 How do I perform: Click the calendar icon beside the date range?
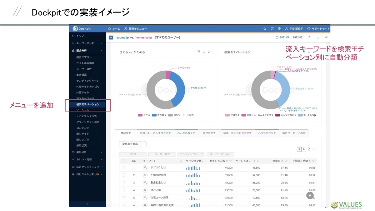tap(277, 37)
